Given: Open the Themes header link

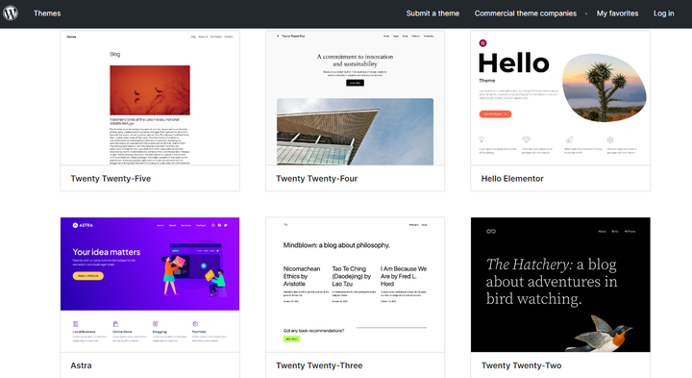Looking at the screenshot, I should click(x=47, y=13).
